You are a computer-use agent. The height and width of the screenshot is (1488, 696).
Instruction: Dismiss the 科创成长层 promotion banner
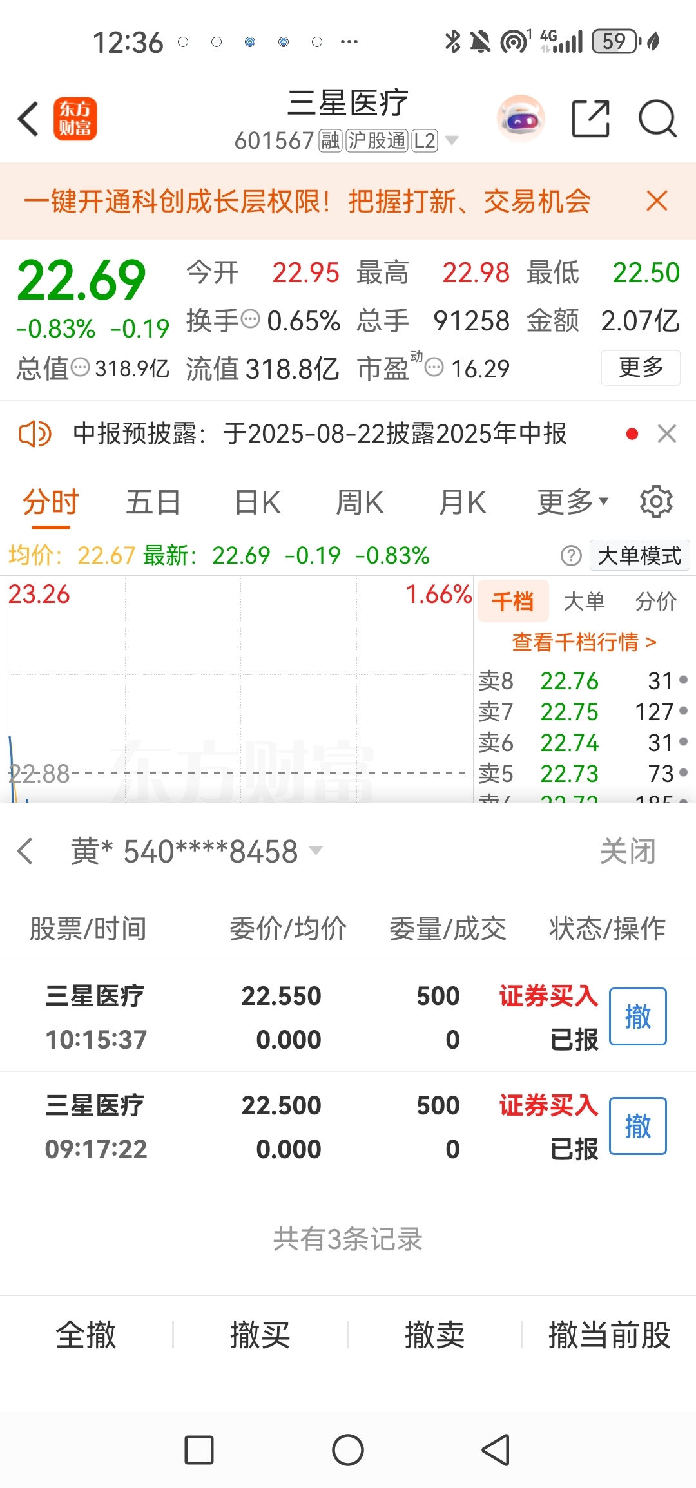(657, 201)
